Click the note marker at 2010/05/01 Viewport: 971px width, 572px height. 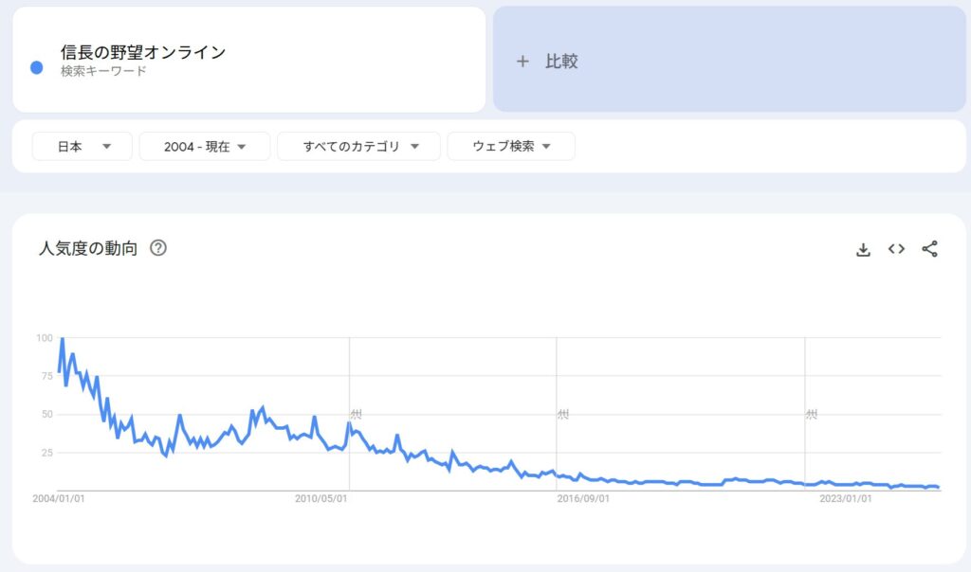click(356, 414)
